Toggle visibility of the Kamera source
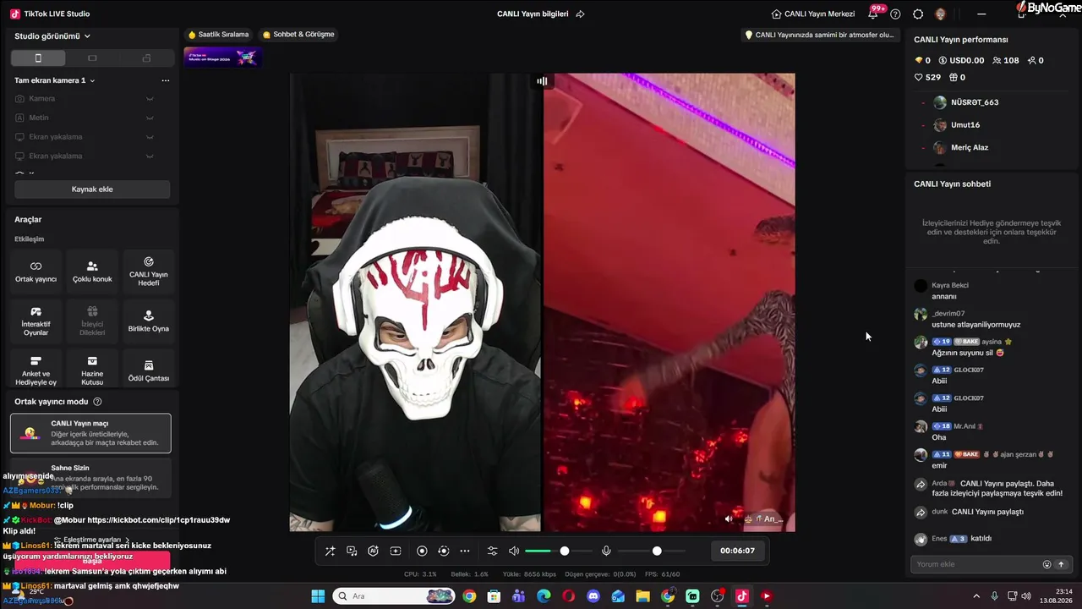Viewport: 1082px width, 609px height. click(x=150, y=99)
